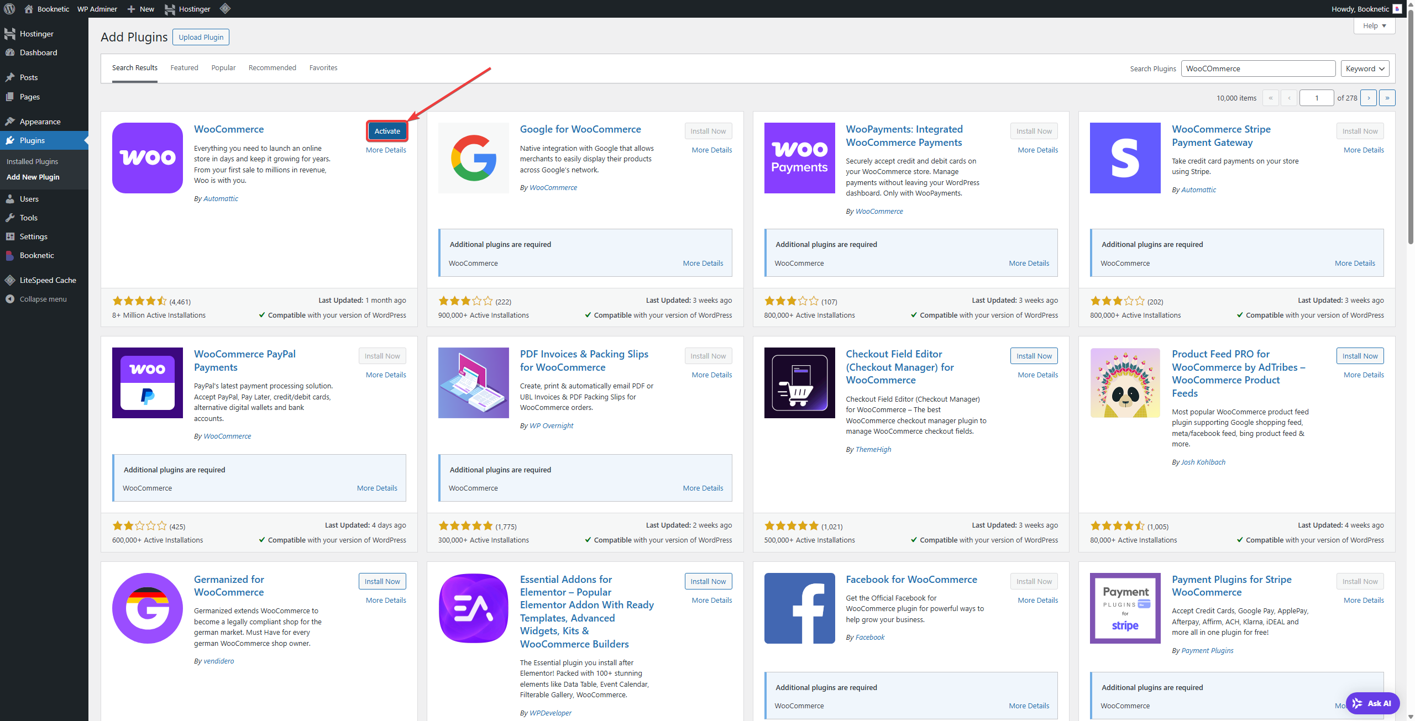
Task: Open the Automattic author link under WooCommerce
Action: pos(221,198)
